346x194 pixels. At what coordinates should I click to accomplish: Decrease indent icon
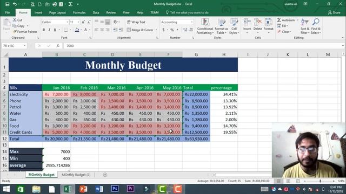[x=115, y=30]
